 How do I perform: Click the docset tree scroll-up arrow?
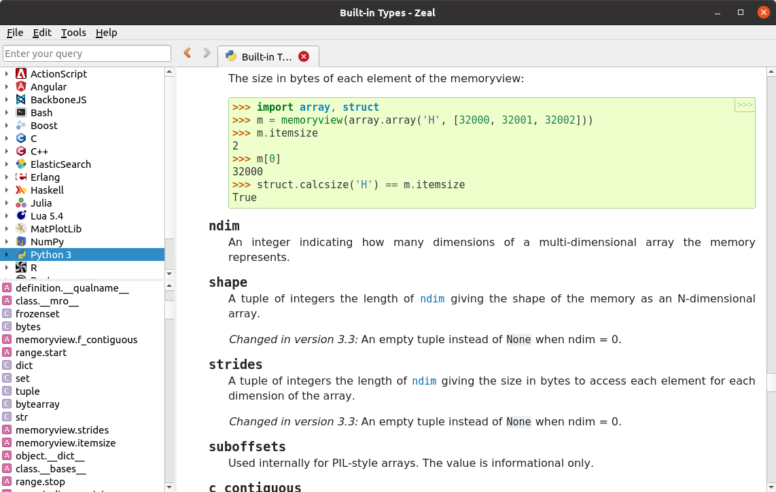169,72
